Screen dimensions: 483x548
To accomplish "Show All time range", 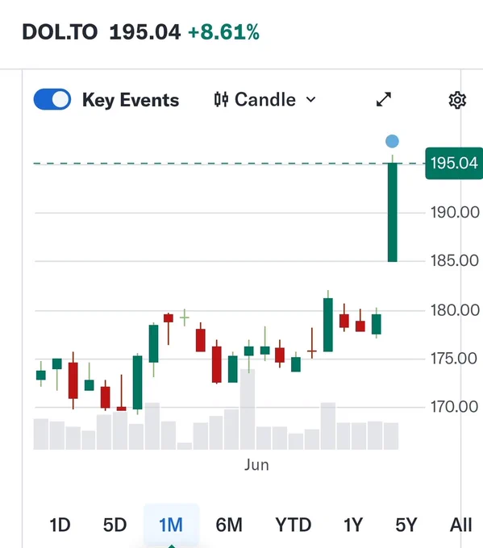I will (x=460, y=525).
